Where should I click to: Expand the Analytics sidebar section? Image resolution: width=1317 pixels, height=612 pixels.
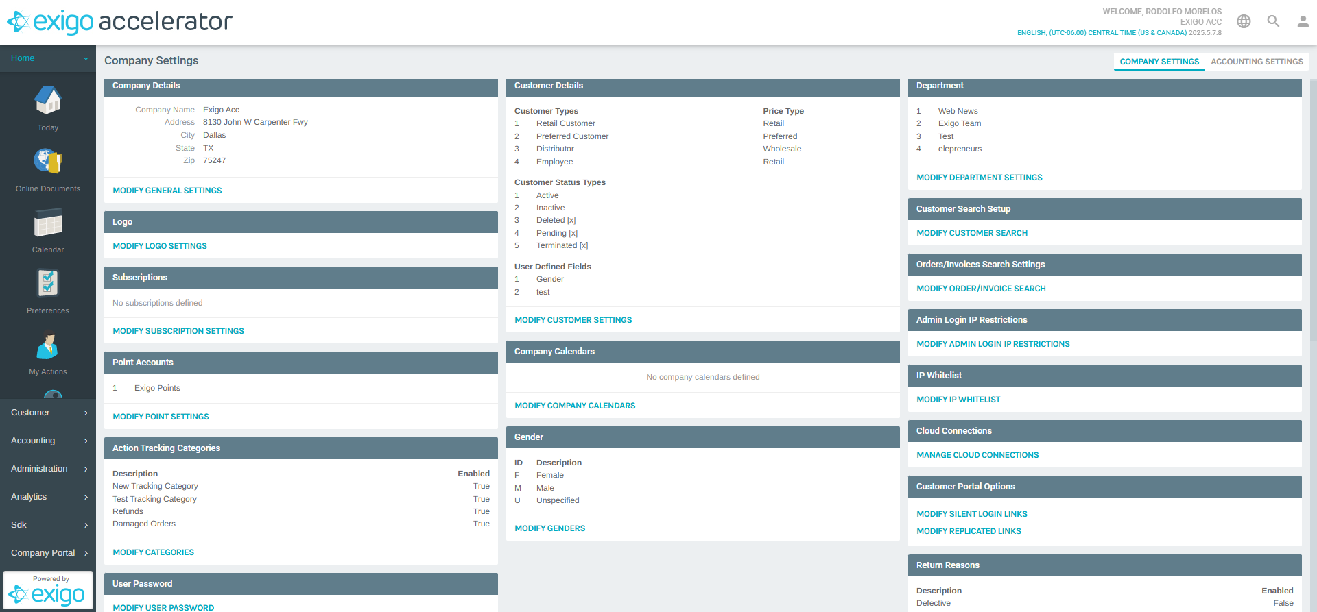tap(48, 497)
